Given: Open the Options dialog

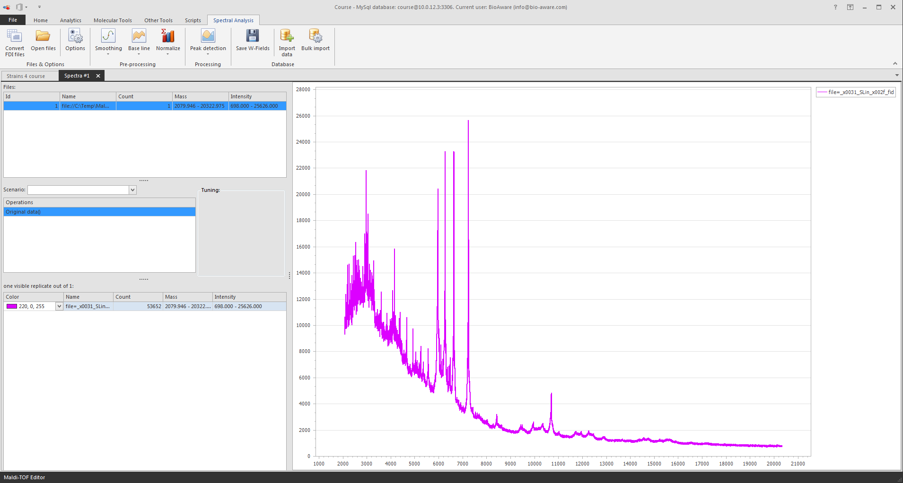Looking at the screenshot, I should tap(75, 40).
